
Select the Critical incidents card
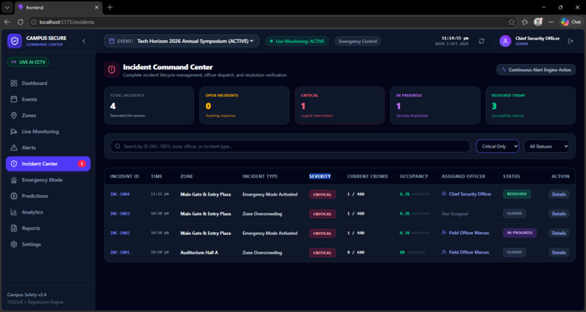pyautogui.click(x=340, y=105)
